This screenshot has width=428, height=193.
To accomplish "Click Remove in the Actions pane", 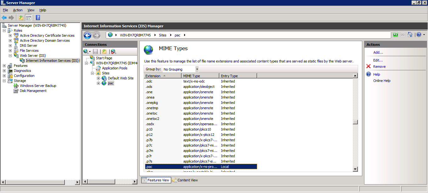I will coord(379,67).
